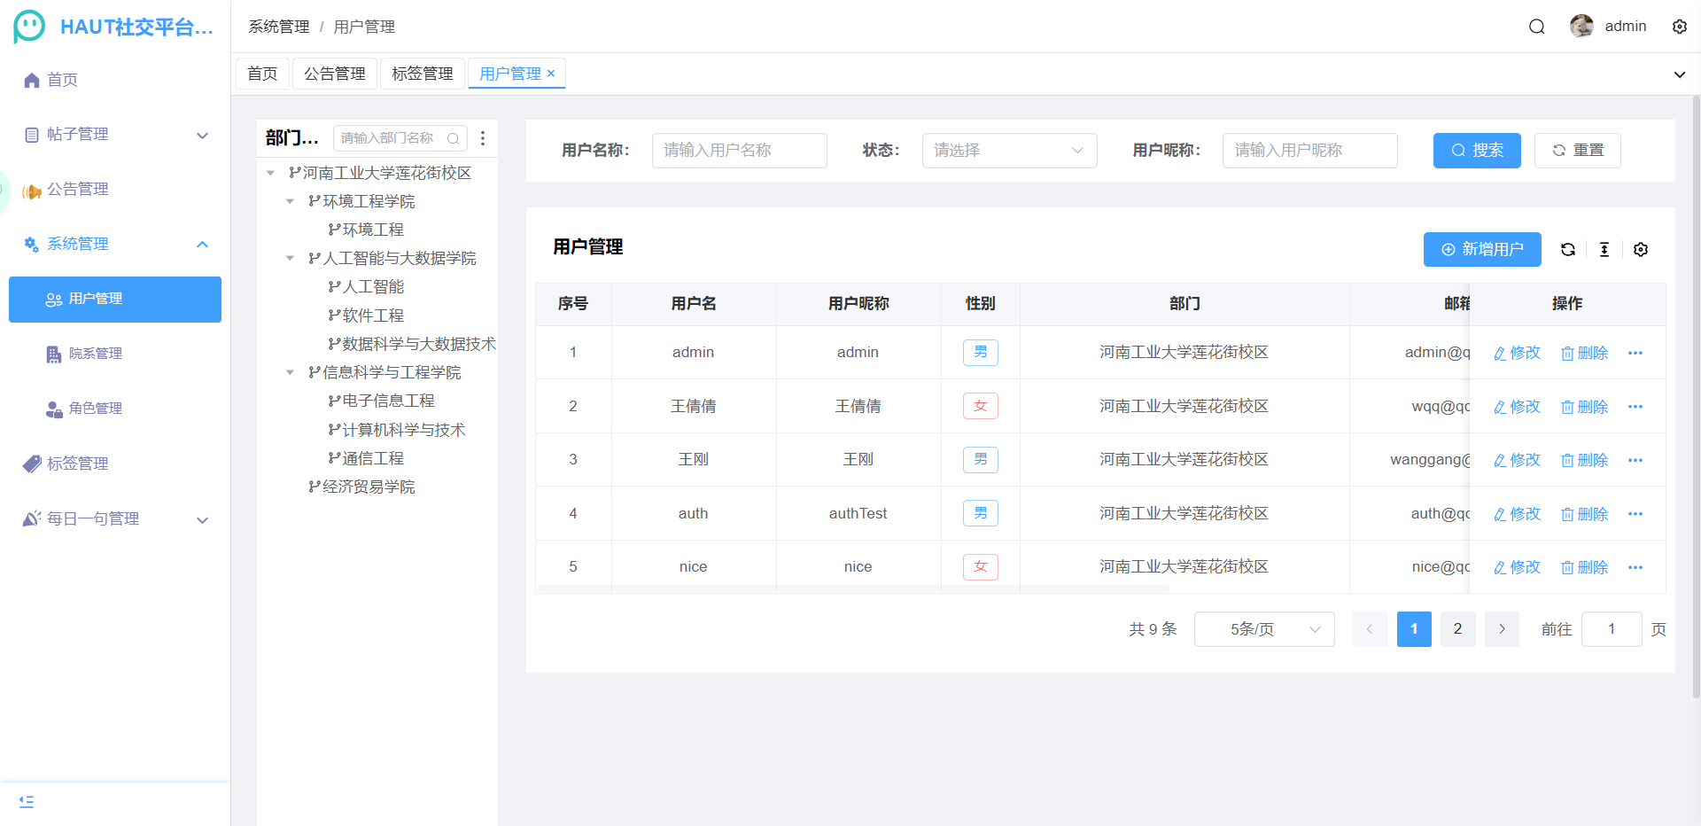
Task: Click 修改 for user 王刚
Action: coord(1516,460)
